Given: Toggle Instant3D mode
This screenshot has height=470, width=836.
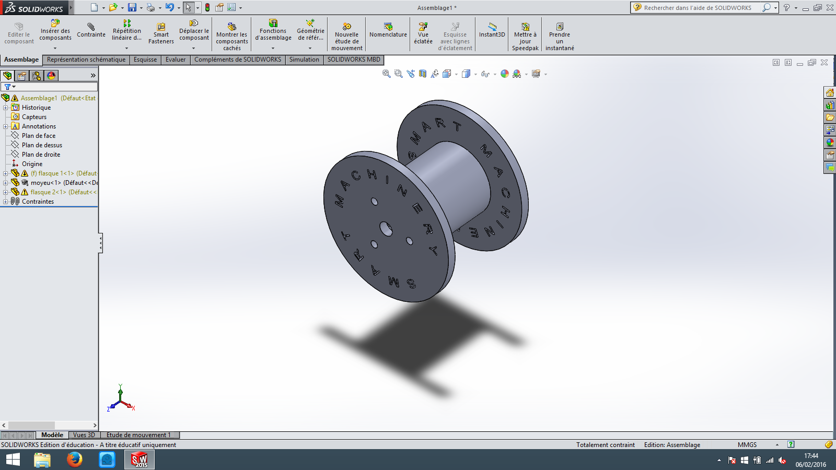Looking at the screenshot, I should pos(492,30).
